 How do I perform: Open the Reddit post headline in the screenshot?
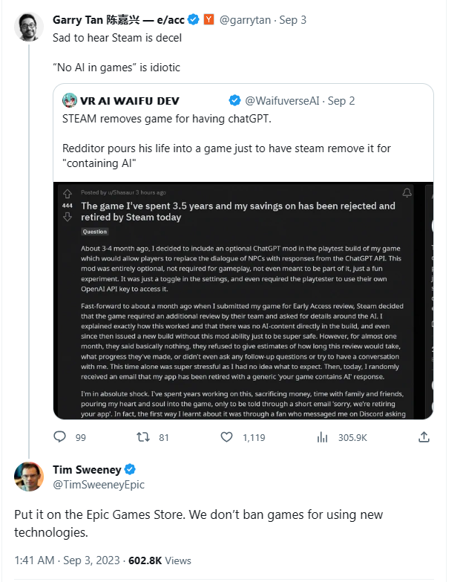tap(237, 211)
